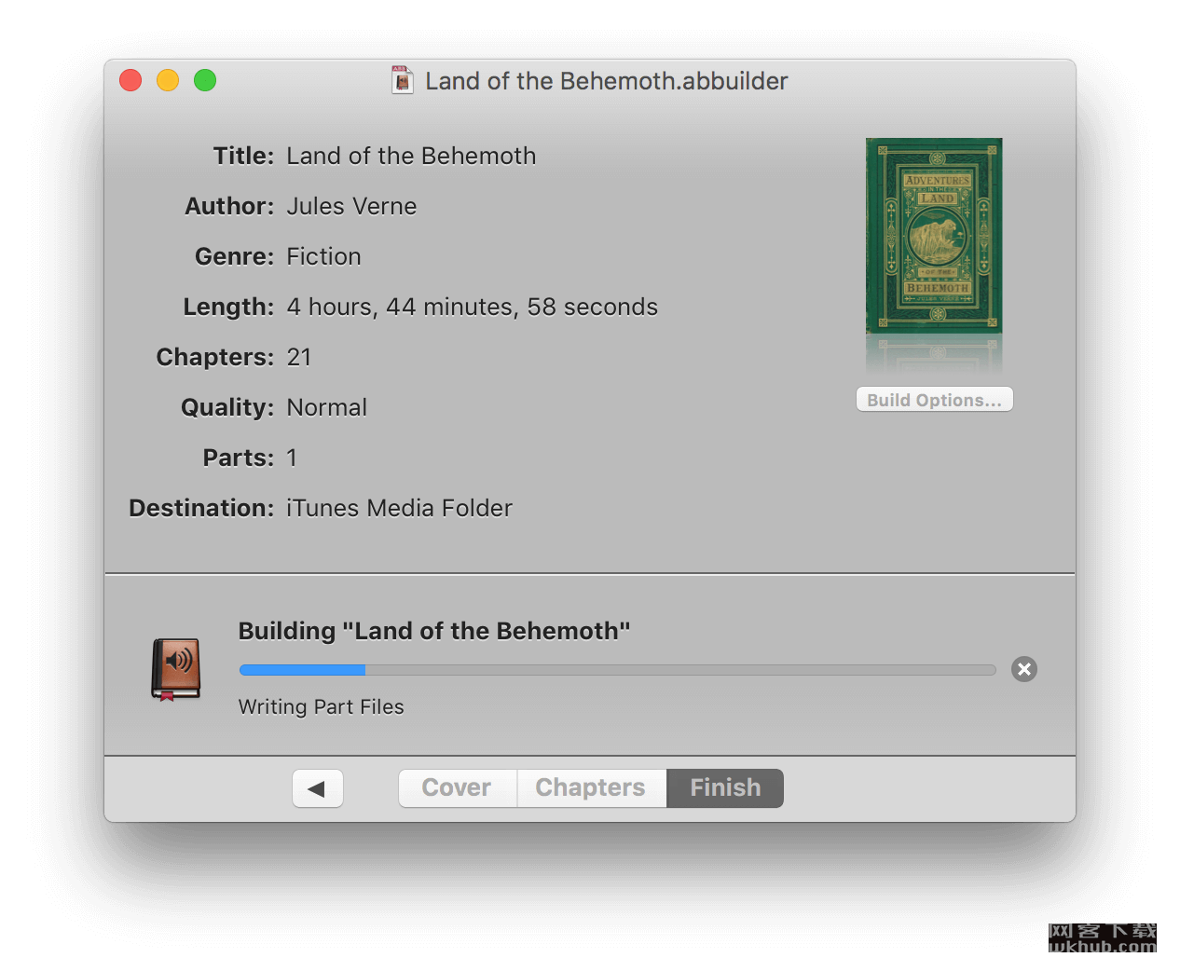Zoom the window with the green button
Screen dimensions: 1180x971
coord(205,80)
